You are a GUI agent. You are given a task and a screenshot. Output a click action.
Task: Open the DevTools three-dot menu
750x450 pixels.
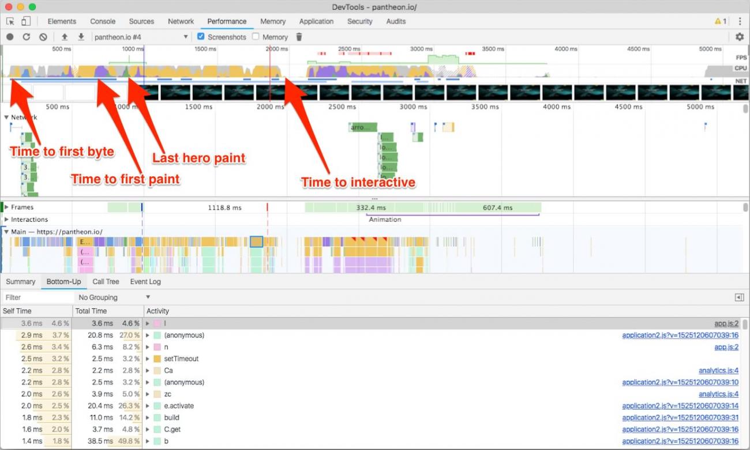740,21
